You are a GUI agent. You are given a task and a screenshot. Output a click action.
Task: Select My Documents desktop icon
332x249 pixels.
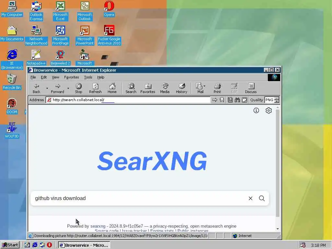coord(12,33)
